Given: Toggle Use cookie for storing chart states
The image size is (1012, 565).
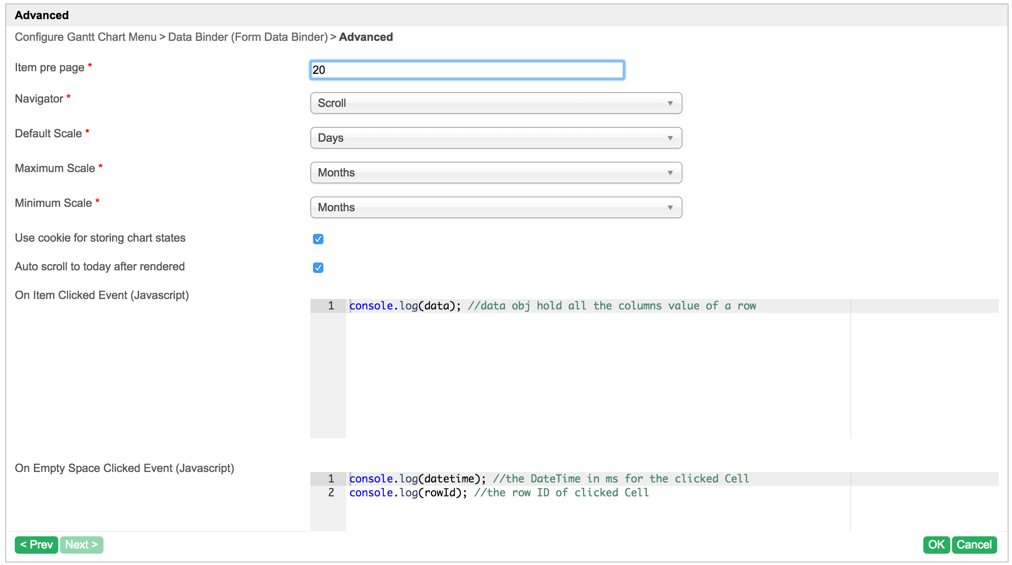Looking at the screenshot, I should [x=318, y=239].
